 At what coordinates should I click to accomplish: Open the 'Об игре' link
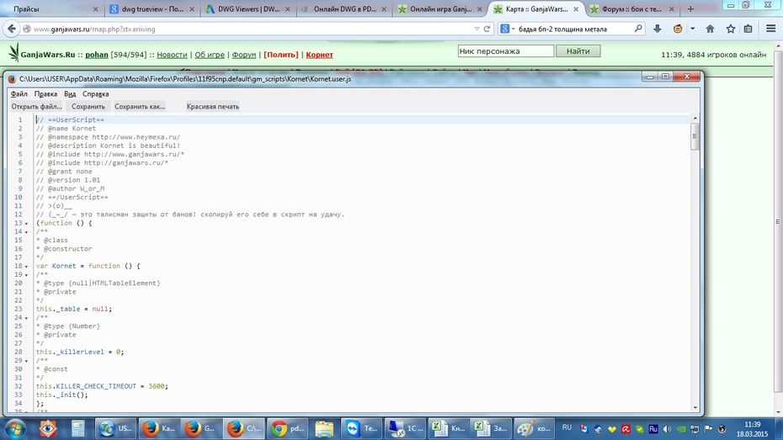(210, 55)
